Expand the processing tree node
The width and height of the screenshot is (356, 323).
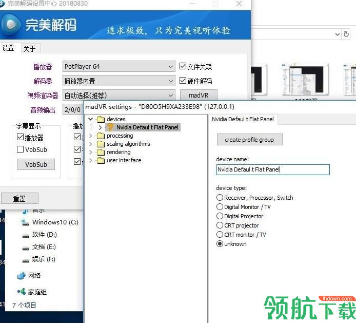pos(91,136)
